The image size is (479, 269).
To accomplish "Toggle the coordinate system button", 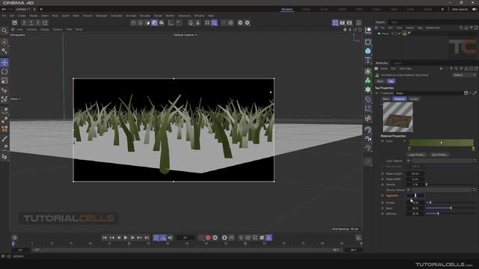I will pos(45,22).
